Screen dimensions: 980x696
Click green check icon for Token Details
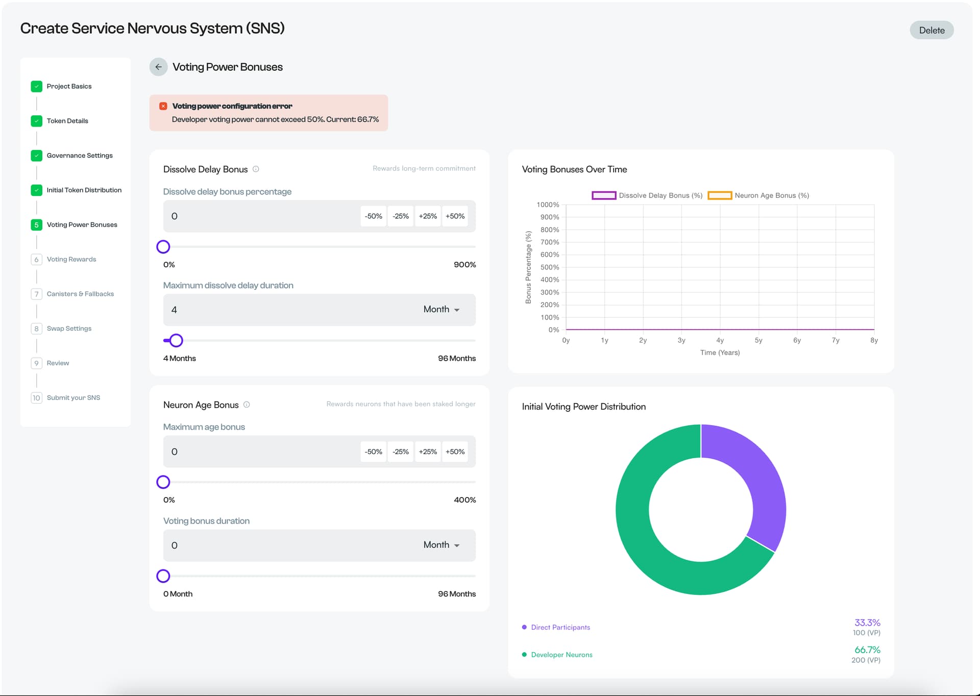36,121
